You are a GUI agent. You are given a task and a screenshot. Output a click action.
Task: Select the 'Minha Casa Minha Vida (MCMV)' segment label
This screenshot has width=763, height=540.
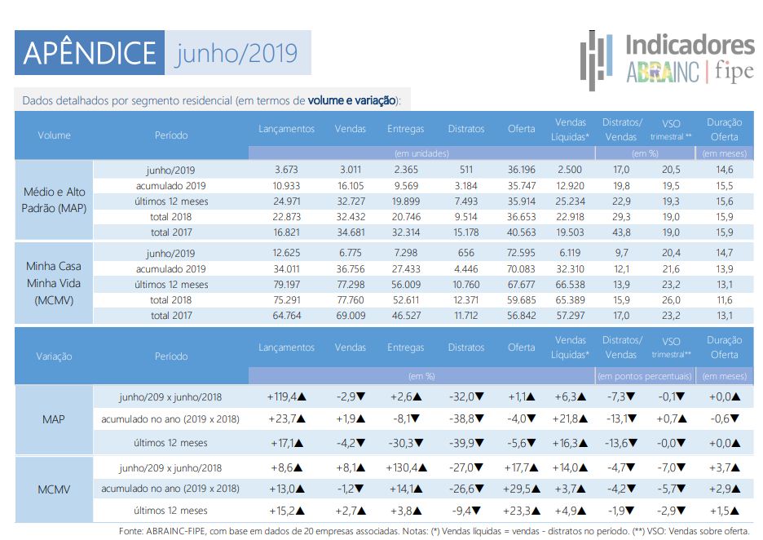pos(54,283)
